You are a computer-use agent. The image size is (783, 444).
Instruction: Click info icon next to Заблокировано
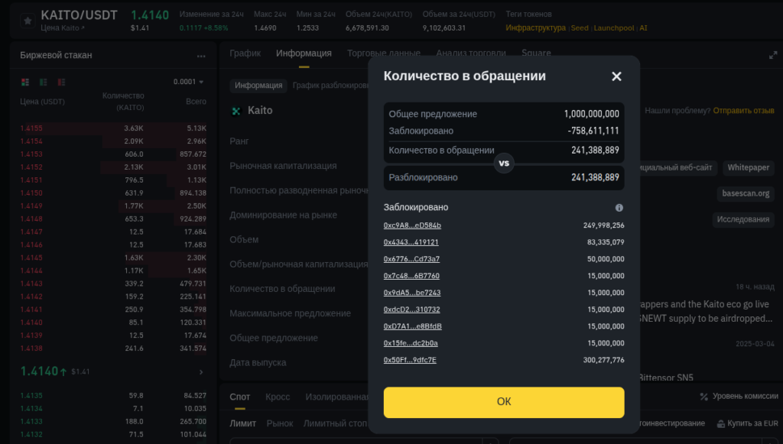tap(619, 207)
